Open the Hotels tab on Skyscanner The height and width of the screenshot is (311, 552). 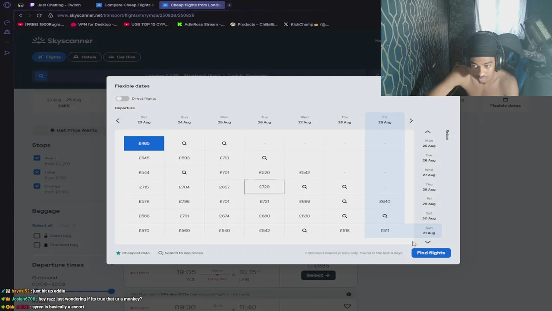coord(85,57)
